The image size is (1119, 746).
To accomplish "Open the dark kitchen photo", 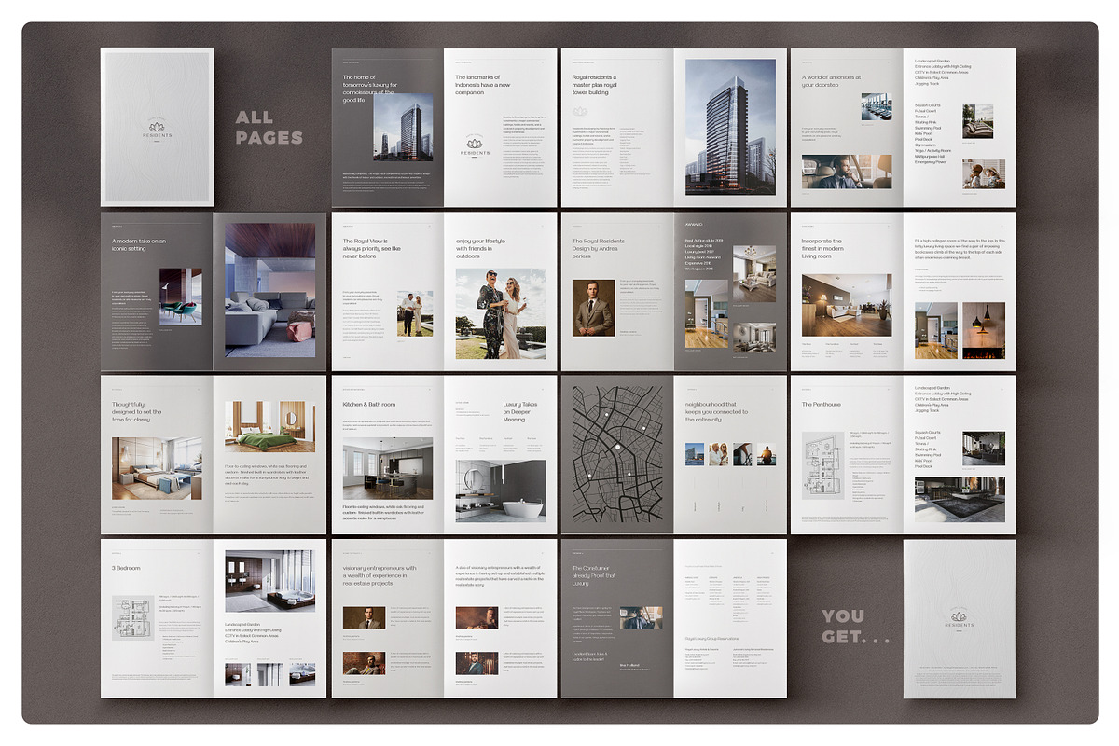I will (x=387, y=469).
